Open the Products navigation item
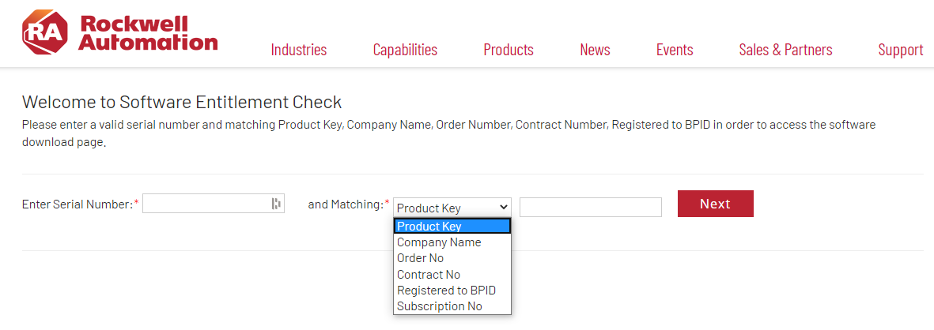This screenshot has height=330, width=934. click(x=509, y=50)
